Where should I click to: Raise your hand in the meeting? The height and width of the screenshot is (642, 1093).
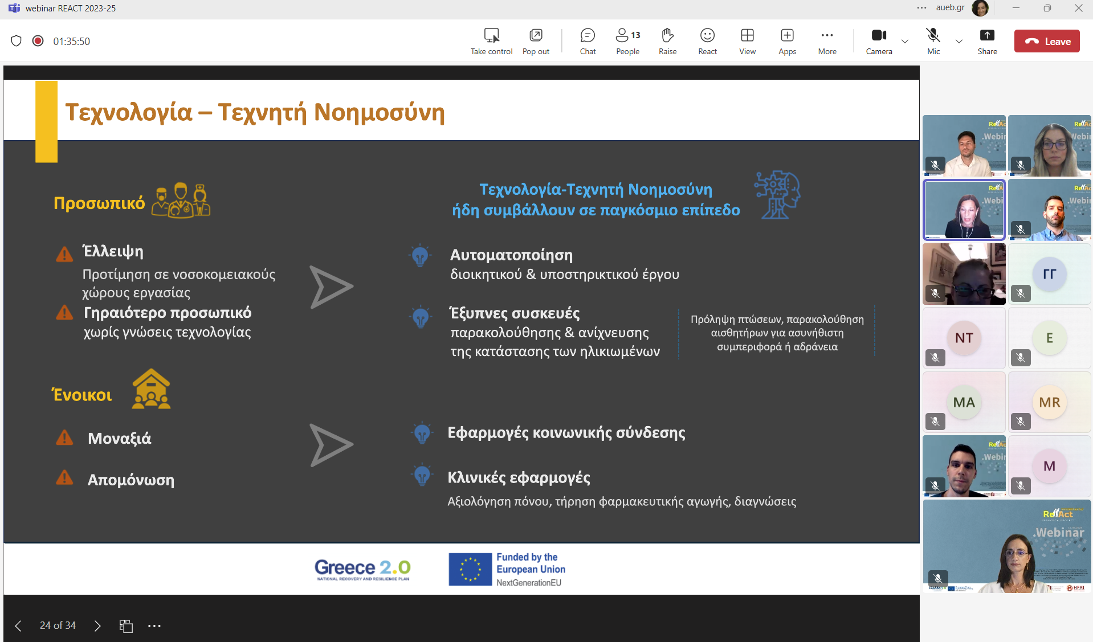[667, 42]
